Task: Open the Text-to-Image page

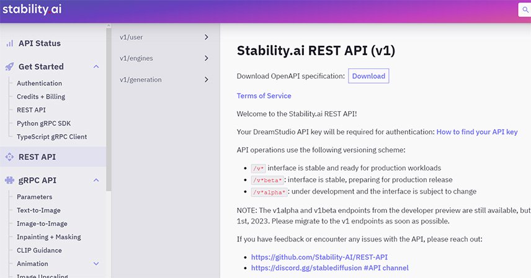Action: pos(38,210)
